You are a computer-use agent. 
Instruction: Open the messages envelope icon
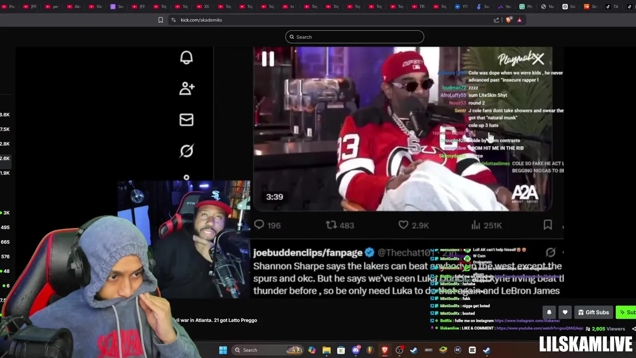click(x=186, y=120)
